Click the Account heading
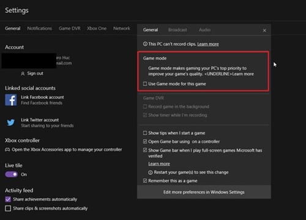Image resolution: width=306 pixels, height=220 pixels. pos(14,47)
